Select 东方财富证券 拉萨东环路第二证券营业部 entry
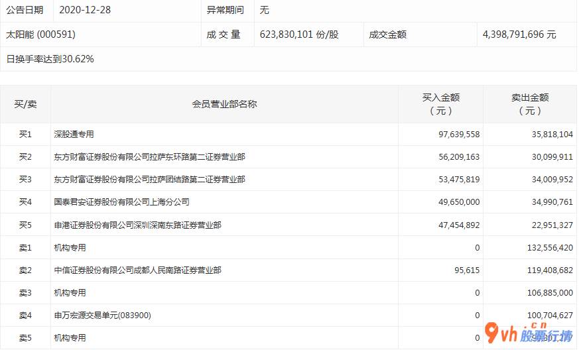Viewport: 579px width, 350px height. coord(149,157)
